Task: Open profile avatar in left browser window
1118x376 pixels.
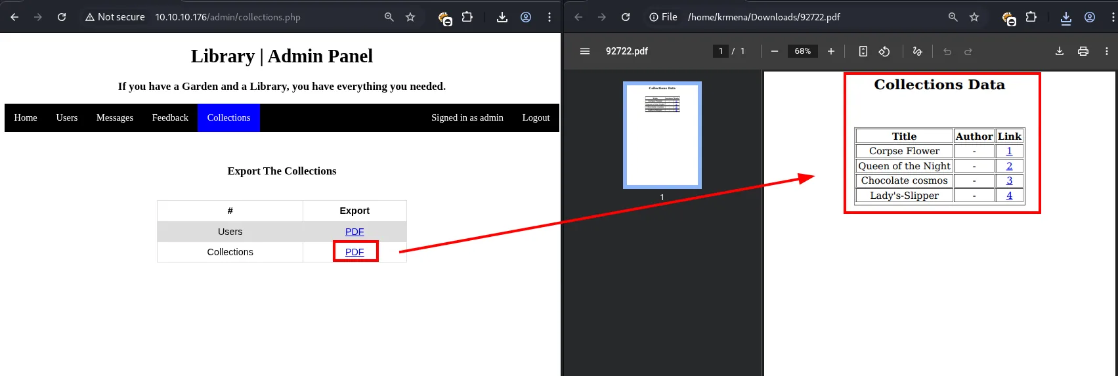Action: pyautogui.click(x=526, y=17)
